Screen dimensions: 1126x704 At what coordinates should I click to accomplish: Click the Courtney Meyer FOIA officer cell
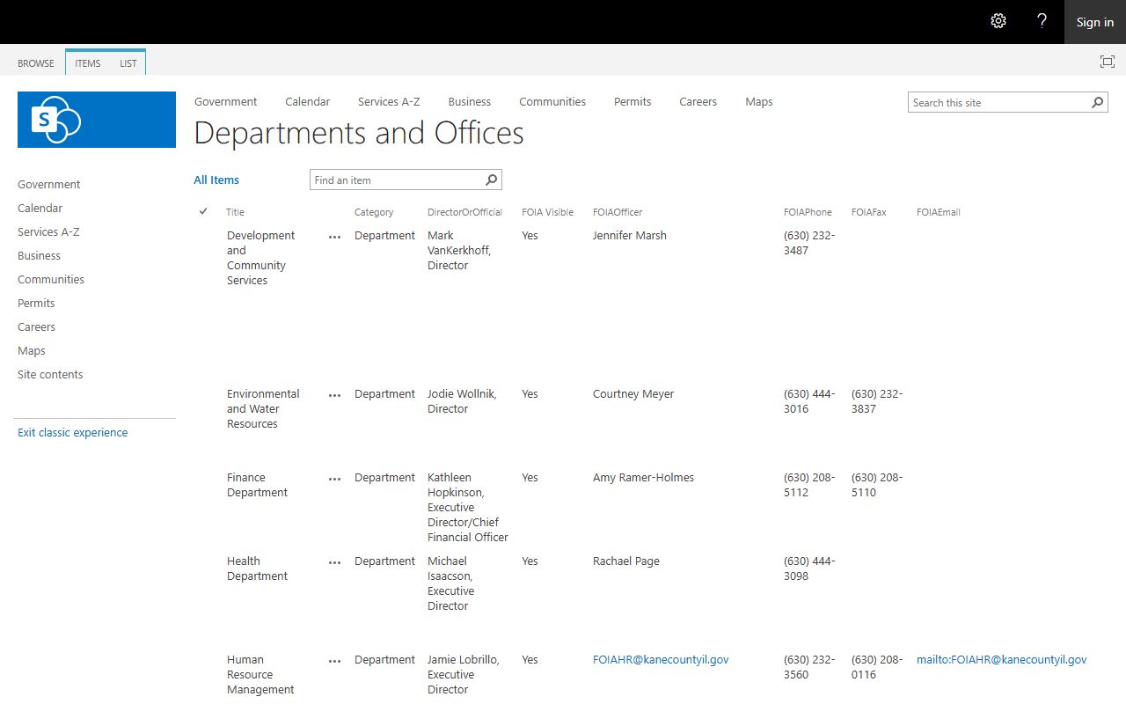[x=633, y=394]
